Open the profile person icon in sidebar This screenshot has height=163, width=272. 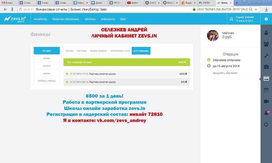(x=266, y=32)
